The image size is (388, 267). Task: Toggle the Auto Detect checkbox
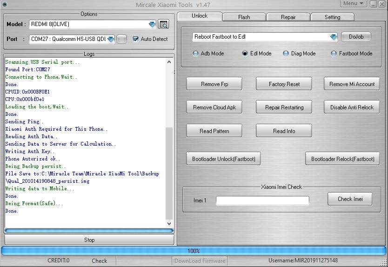tap(135, 39)
